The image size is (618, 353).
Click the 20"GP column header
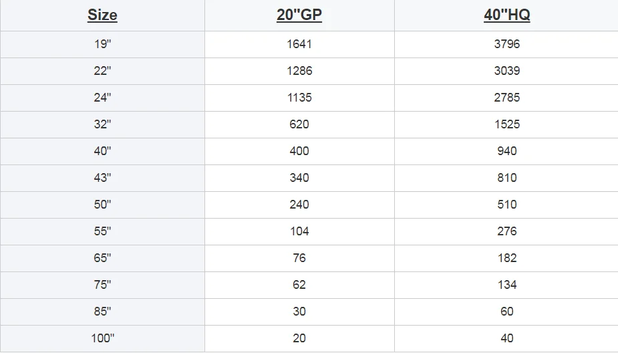pyautogui.click(x=299, y=15)
